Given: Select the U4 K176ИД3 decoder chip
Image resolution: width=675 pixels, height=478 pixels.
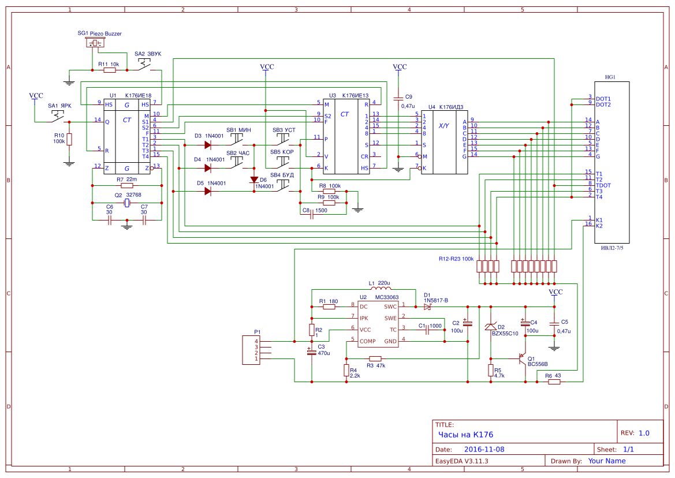Looking at the screenshot, I should pos(444,142).
